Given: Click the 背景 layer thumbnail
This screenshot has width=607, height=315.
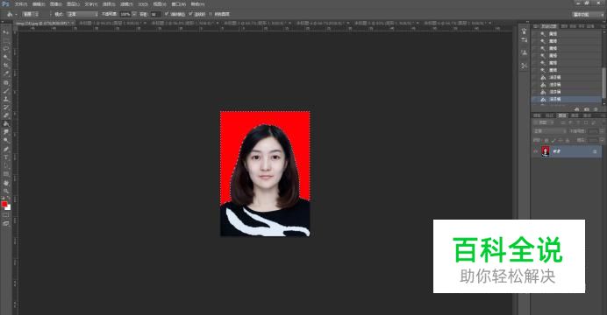Looking at the screenshot, I should coord(546,151).
